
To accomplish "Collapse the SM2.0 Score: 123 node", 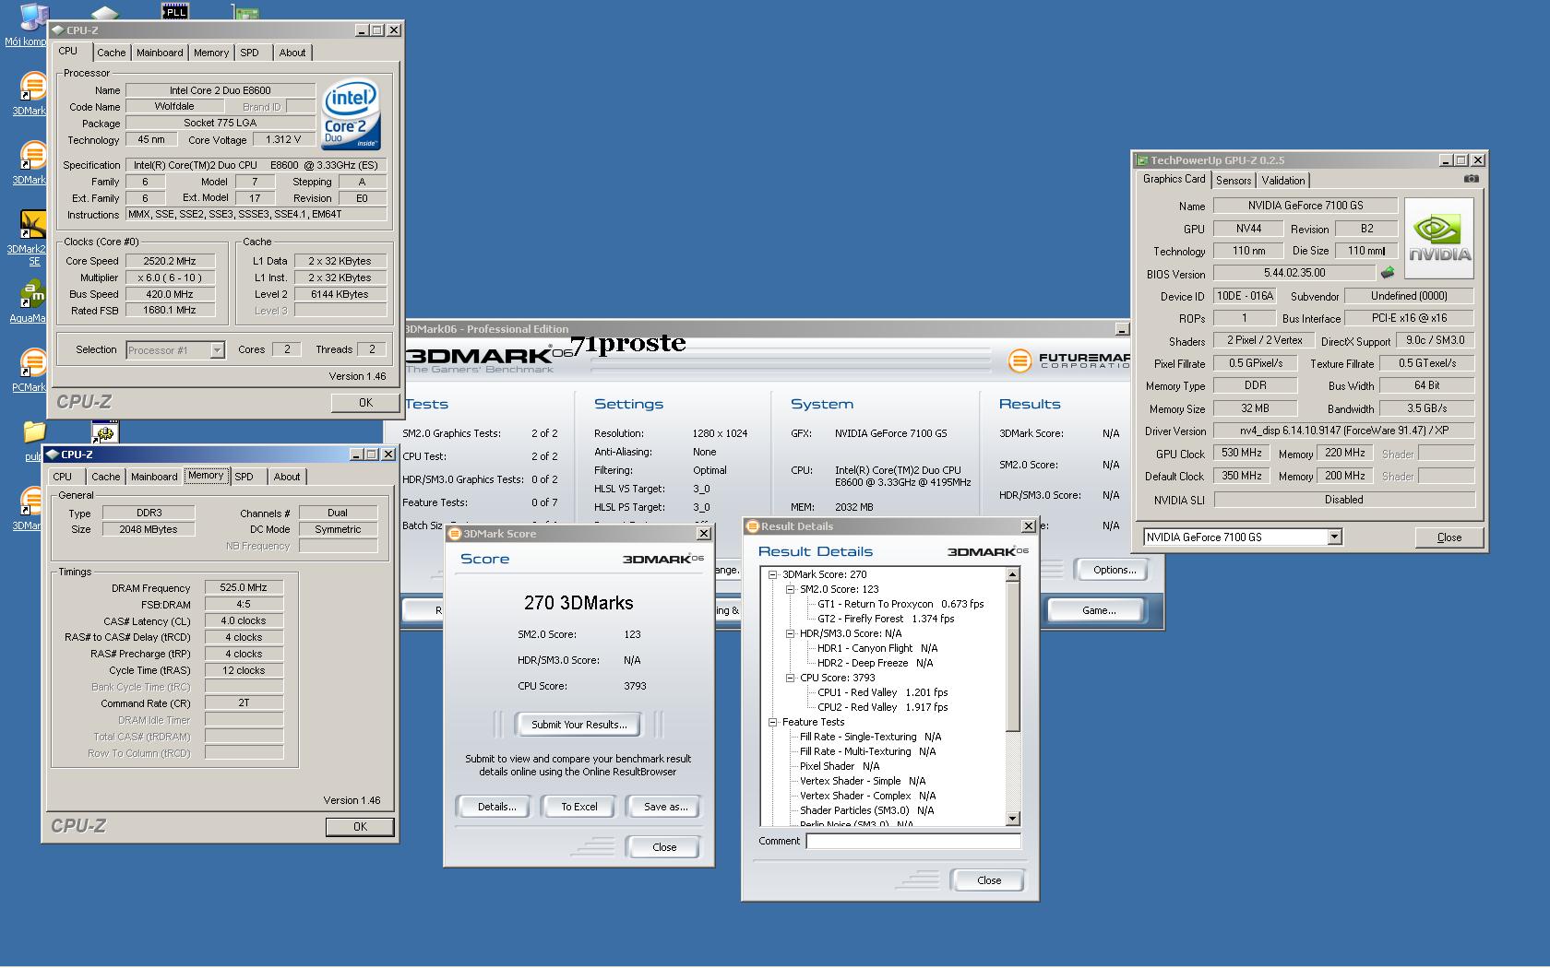I will coord(791,589).
